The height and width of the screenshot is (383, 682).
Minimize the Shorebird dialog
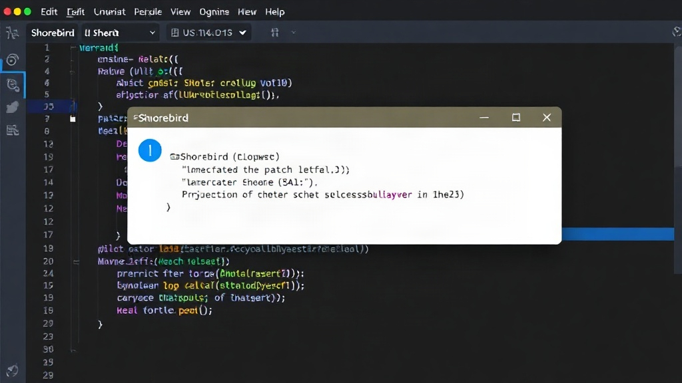[x=484, y=118]
